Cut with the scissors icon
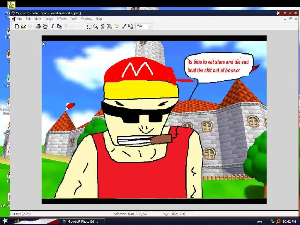The height and width of the screenshot is (225, 300). [x=53, y=26]
